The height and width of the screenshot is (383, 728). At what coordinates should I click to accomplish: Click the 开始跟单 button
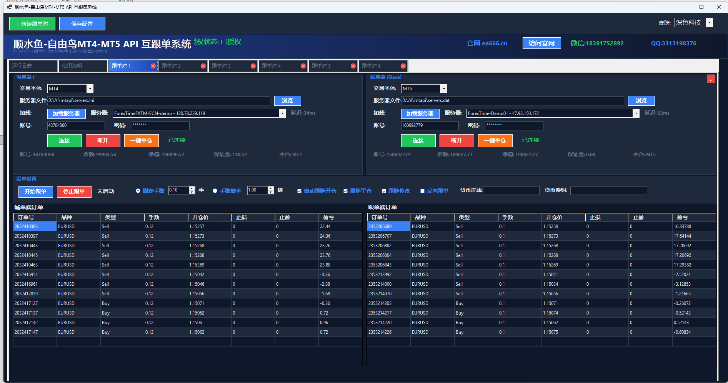tap(35, 191)
